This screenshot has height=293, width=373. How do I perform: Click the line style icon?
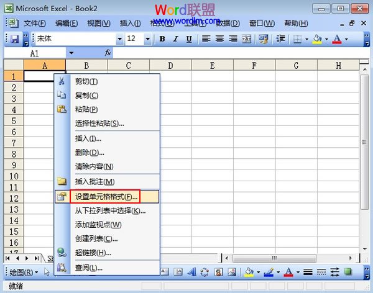pos(308,272)
